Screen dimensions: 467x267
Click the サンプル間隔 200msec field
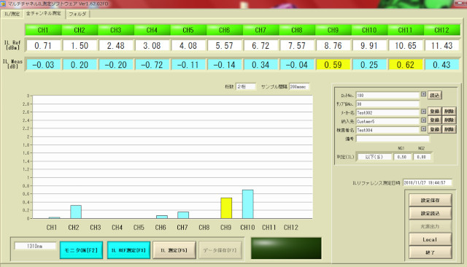299,87
